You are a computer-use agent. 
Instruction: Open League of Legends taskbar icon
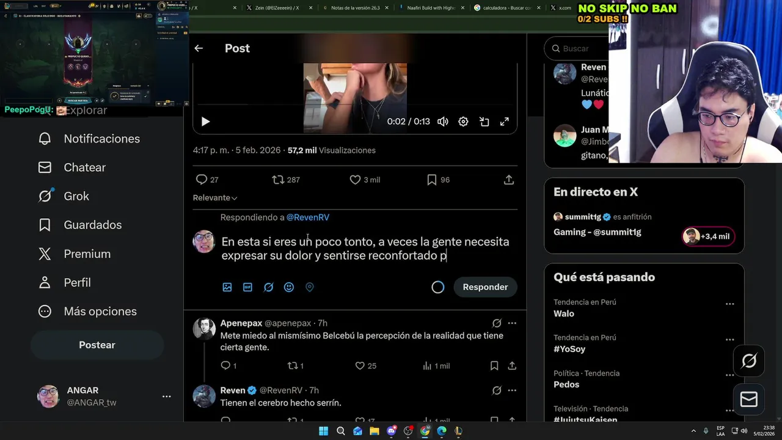pyautogui.click(x=458, y=431)
